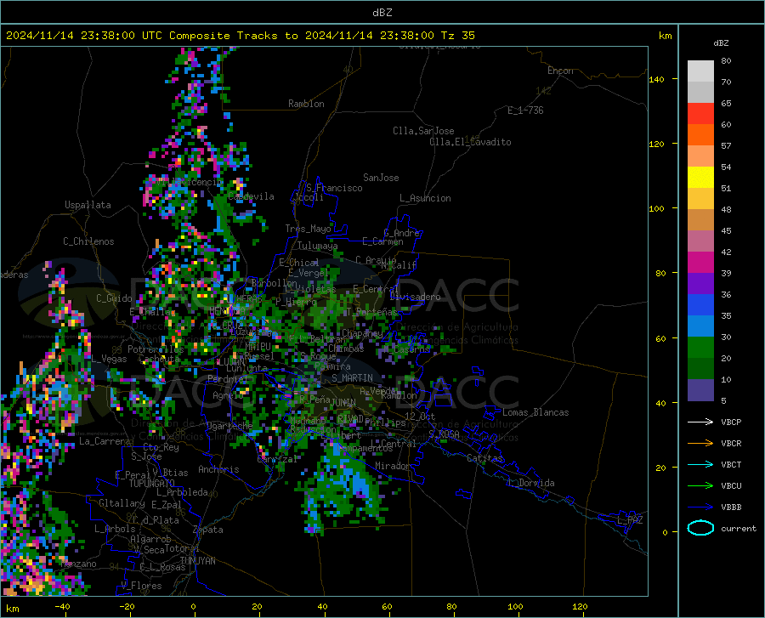765x618 pixels.
Task: Click the L_PAZ label
Action: point(630,520)
